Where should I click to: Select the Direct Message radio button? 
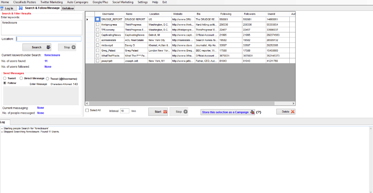coord(21,78)
